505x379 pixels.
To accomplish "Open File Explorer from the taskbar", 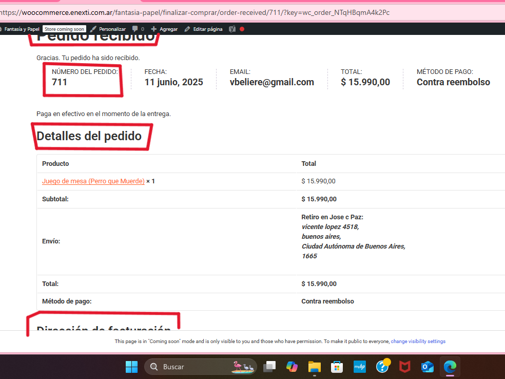I will 314,367.
